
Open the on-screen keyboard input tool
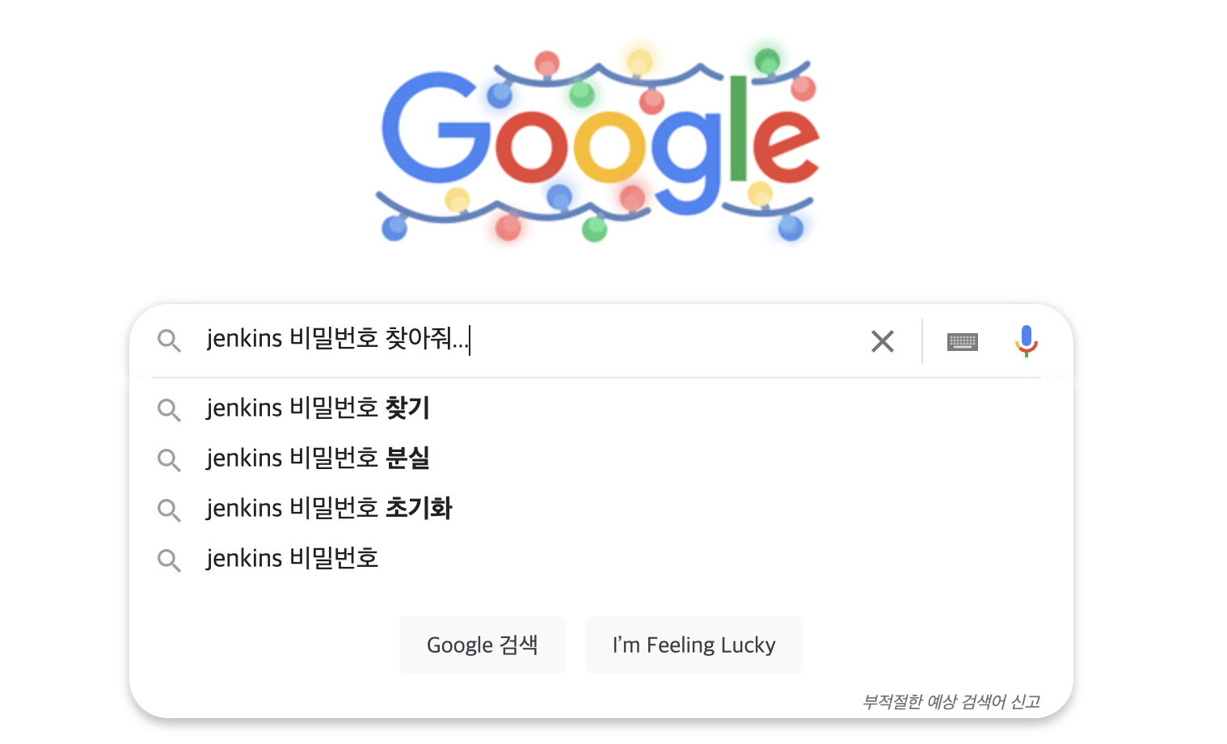point(962,341)
